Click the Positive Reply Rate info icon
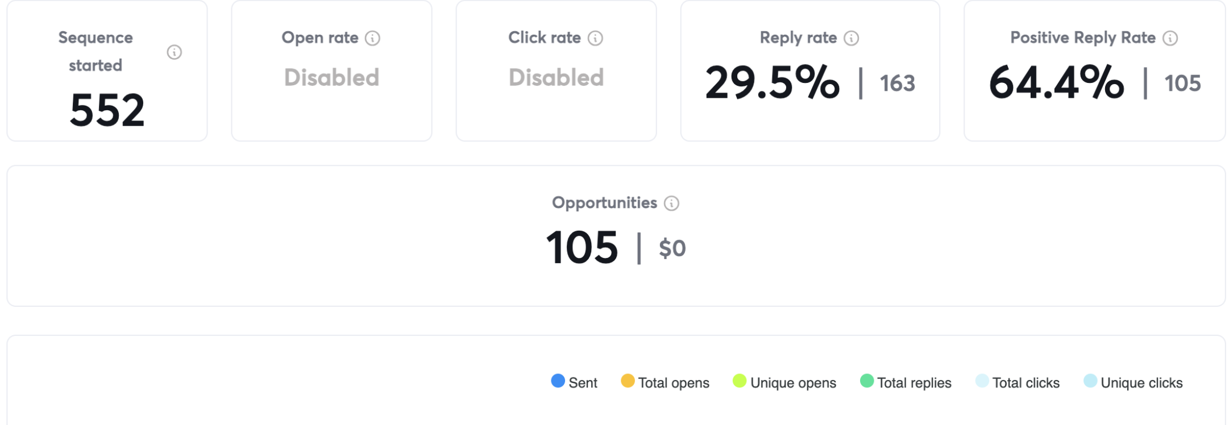Image resolution: width=1229 pixels, height=425 pixels. pyautogui.click(x=1170, y=38)
